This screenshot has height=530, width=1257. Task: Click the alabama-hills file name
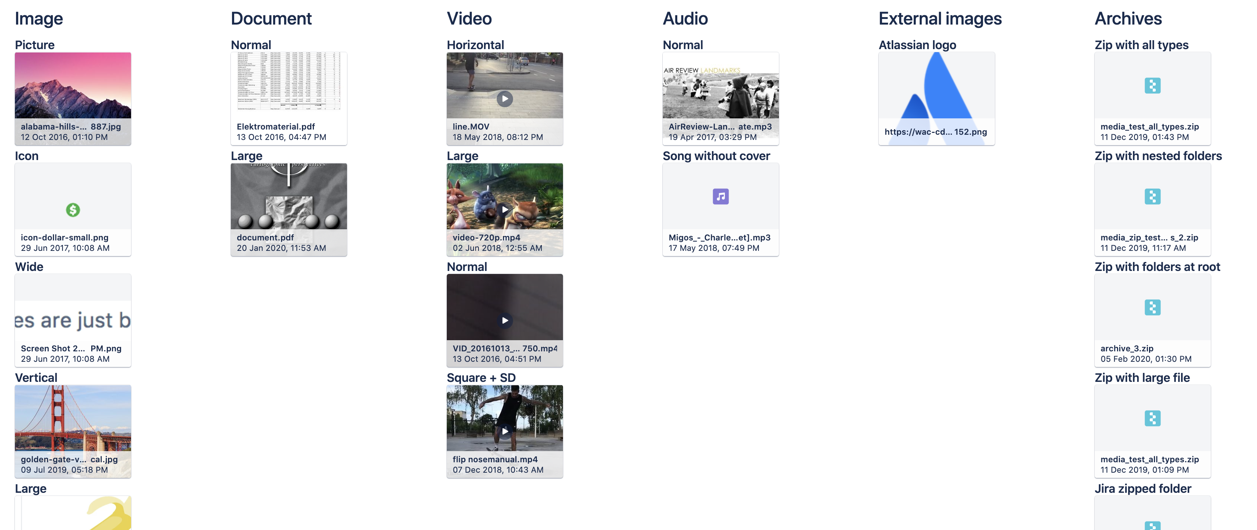71,126
